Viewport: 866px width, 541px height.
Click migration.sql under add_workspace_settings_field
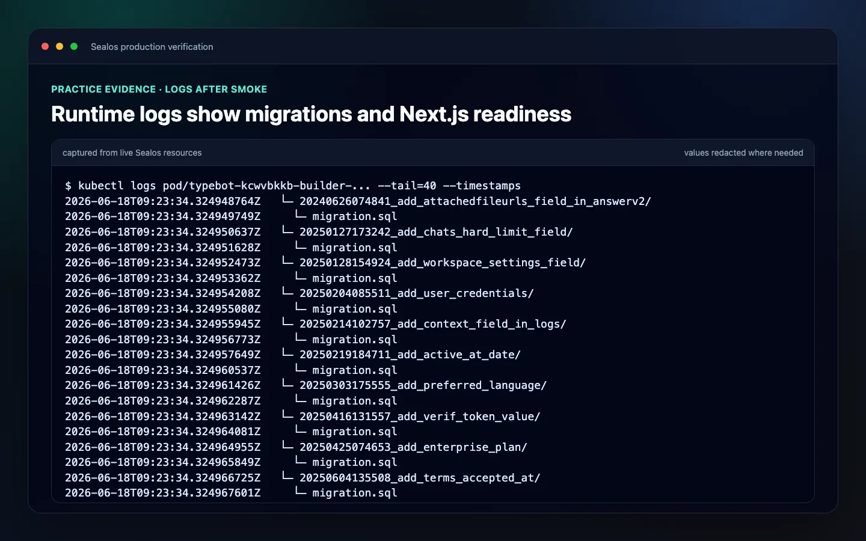click(x=355, y=278)
